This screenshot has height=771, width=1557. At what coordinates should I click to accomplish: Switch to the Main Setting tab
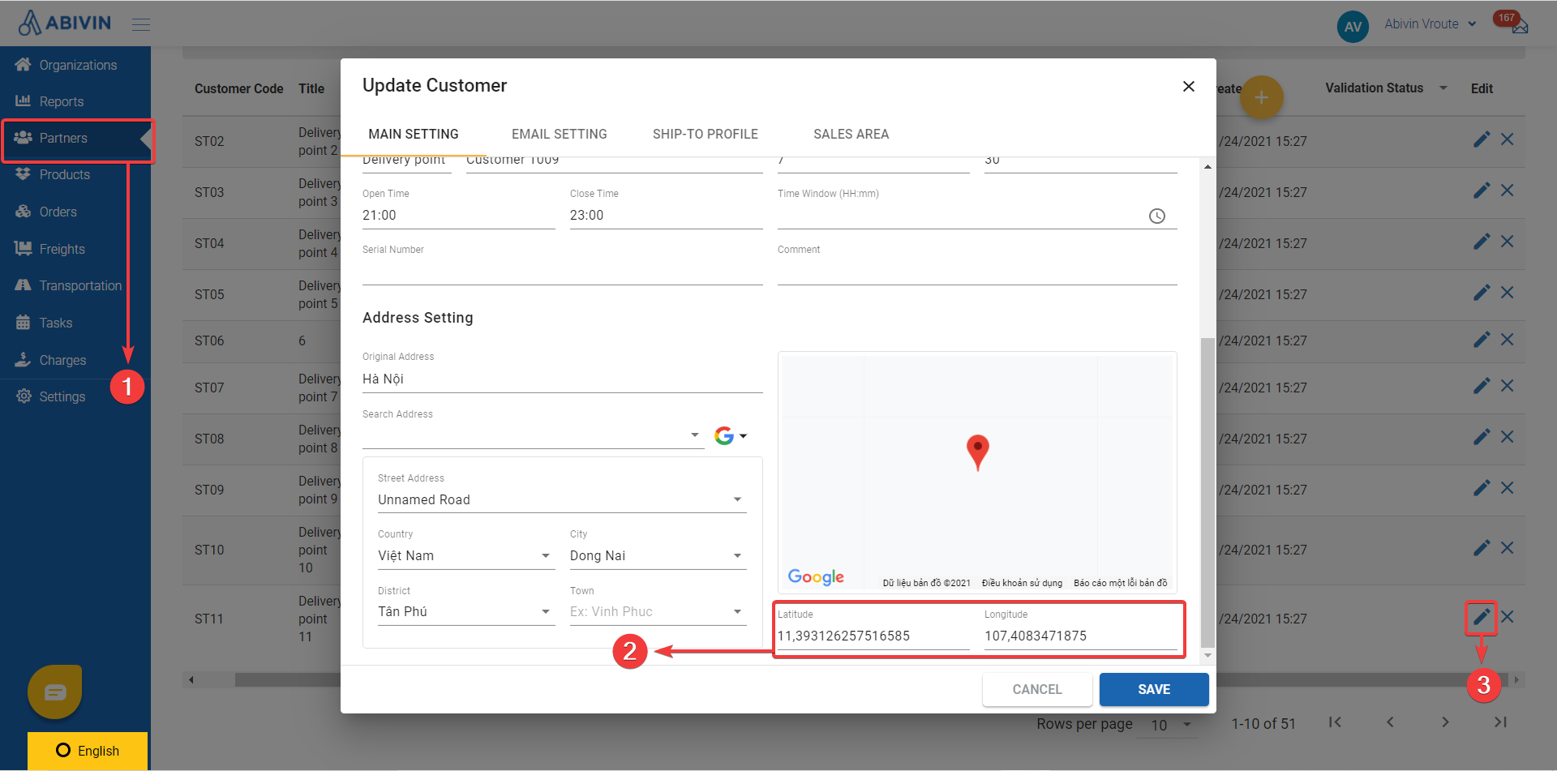414,134
